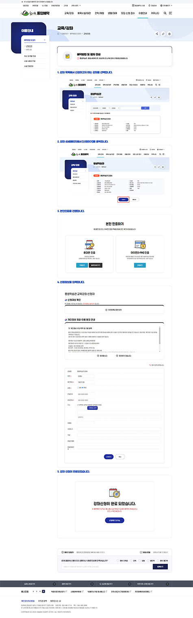Image resolution: width=193 pixels, height=618 pixels.
Task: Open the 커뮤니티 main navigation menu
Action: click(155, 13)
